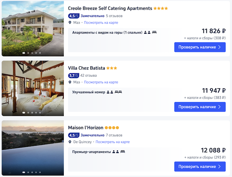
Task: Open the Villa Chez Batista bedroom photo
Action: pos(32,88)
